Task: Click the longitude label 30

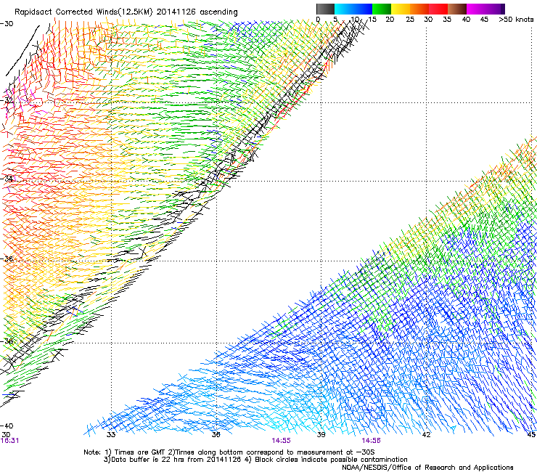Action: [x=6, y=435]
